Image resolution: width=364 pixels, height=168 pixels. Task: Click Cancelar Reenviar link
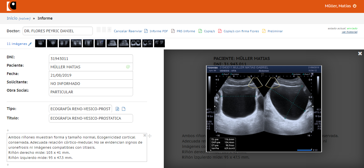128,31
